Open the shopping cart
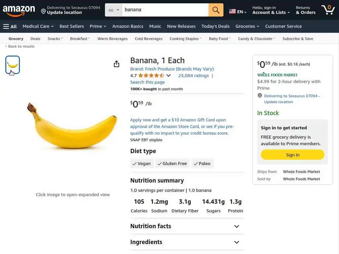 tap(328, 10)
